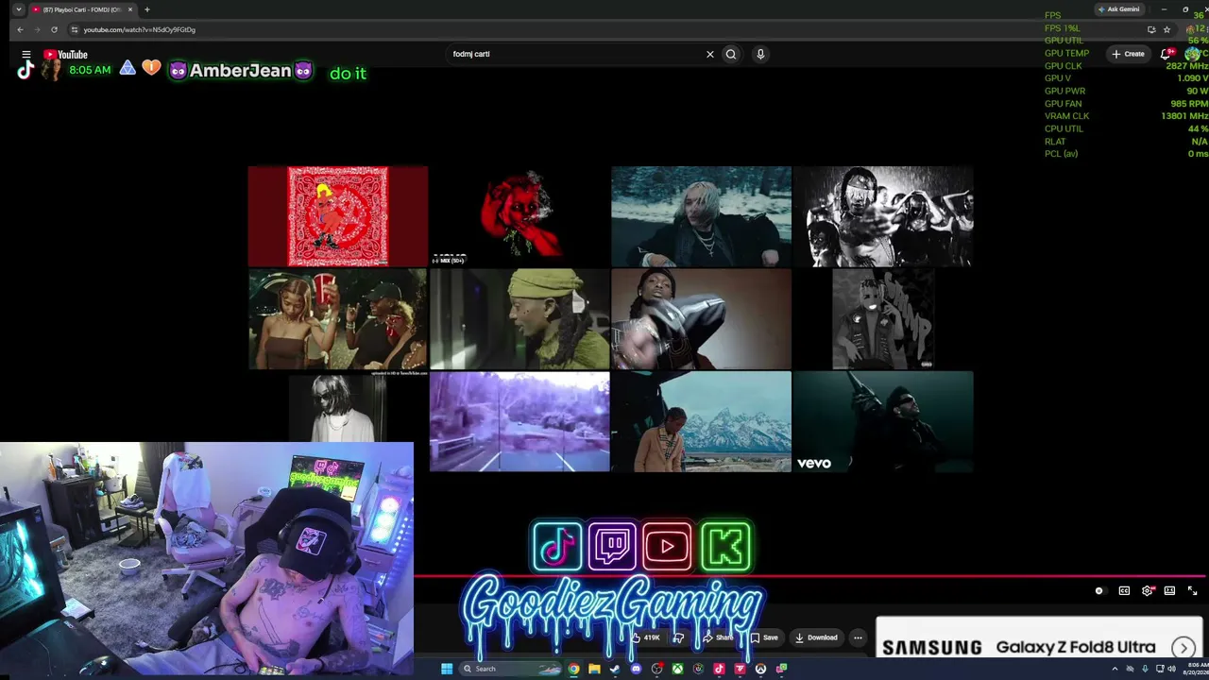Open a new browser tab
The width and height of the screenshot is (1209, 680).
tap(146, 9)
